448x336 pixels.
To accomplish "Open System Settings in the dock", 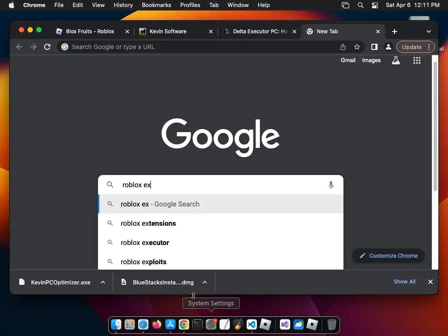I will (x=211, y=325).
